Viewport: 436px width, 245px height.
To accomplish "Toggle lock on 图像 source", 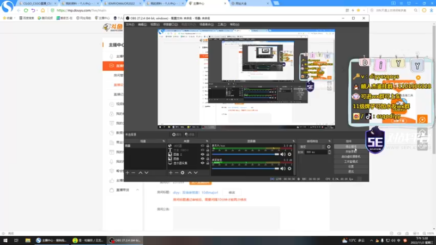I will pos(208,158).
